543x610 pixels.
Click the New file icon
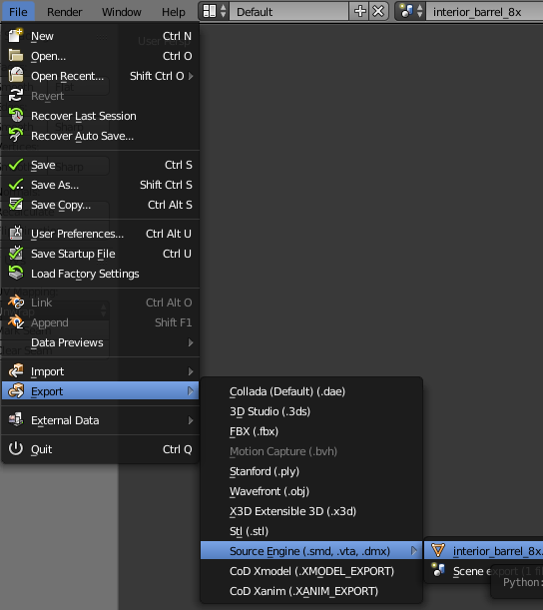pyautogui.click(x=16, y=36)
